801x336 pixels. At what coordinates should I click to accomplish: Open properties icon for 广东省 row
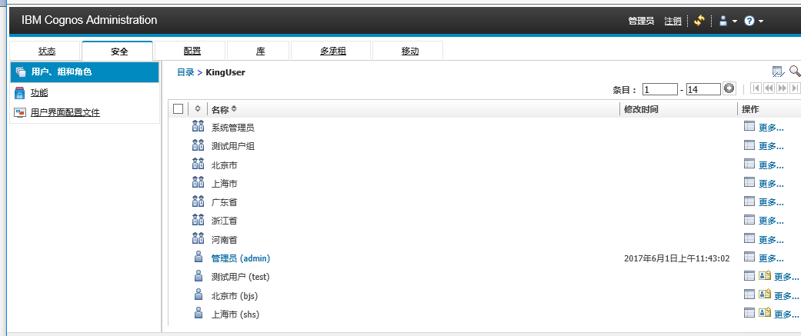pos(749,201)
